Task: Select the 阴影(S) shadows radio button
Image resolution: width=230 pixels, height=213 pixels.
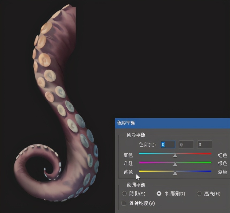Action: pyautogui.click(x=124, y=193)
